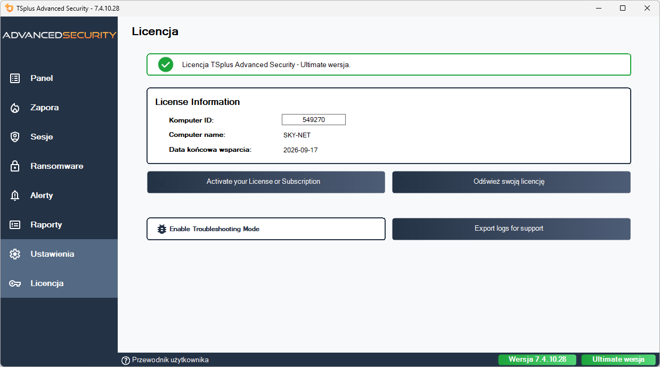Click the Komputer ID field 549270
This screenshot has width=660, height=367.
pyautogui.click(x=313, y=120)
